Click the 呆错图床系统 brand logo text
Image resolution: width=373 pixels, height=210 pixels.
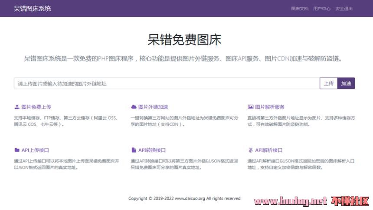point(32,8)
